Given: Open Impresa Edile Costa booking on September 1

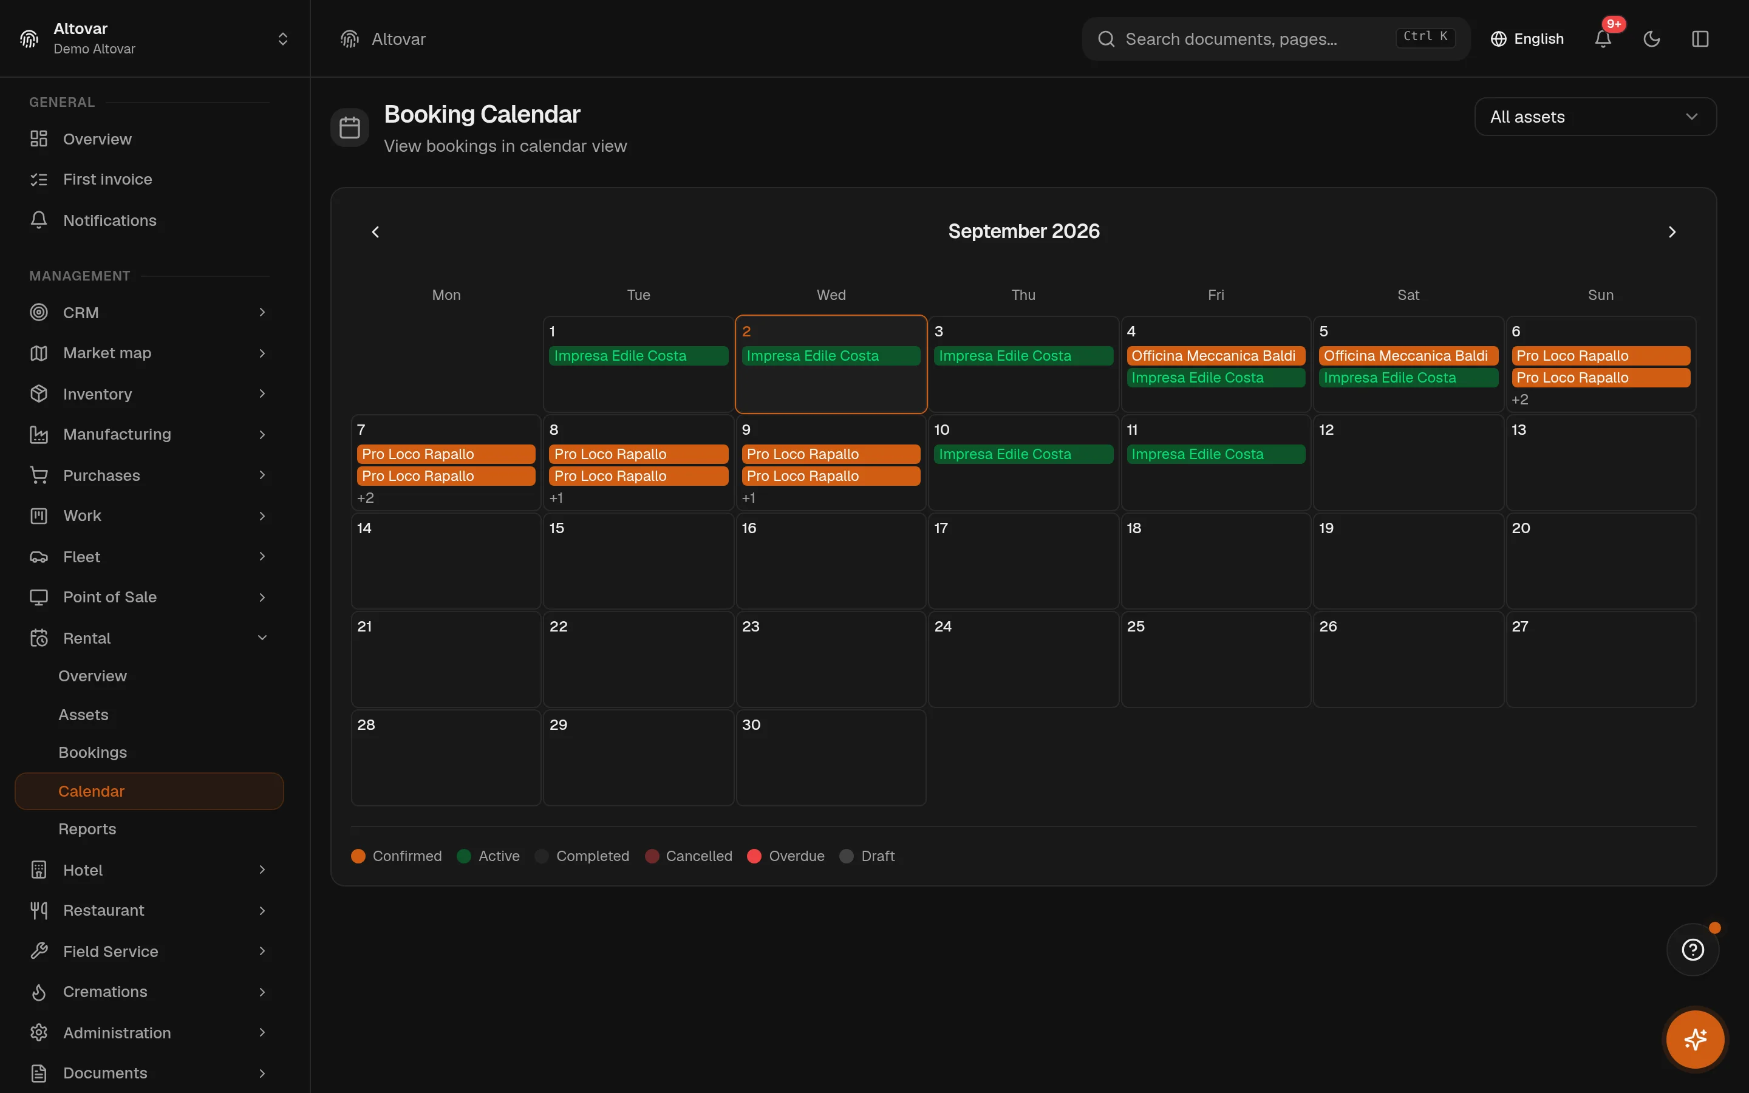Looking at the screenshot, I should [x=638, y=356].
